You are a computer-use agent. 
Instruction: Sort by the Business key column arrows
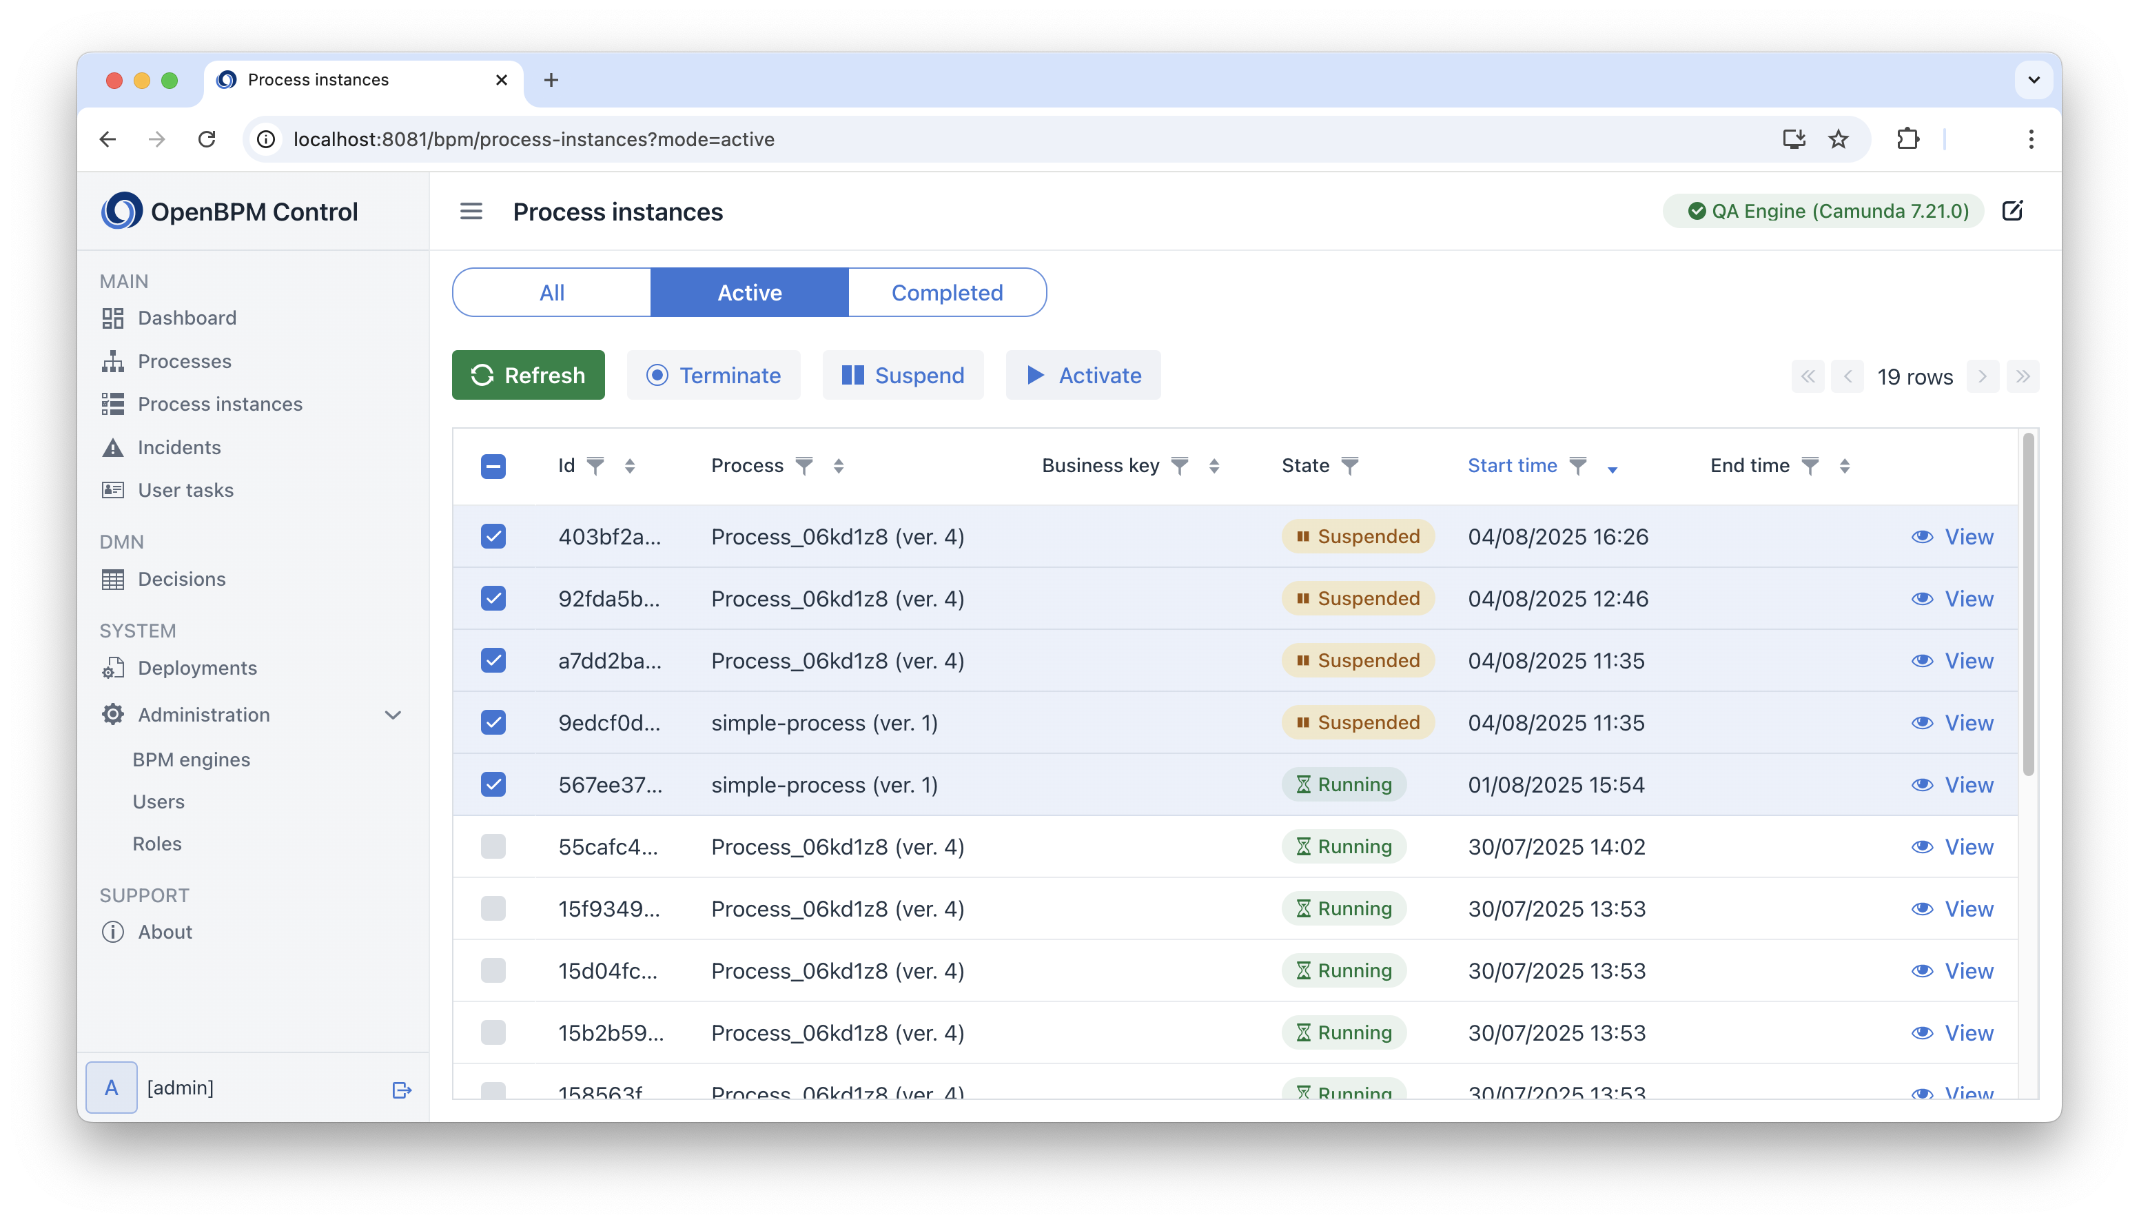(x=1214, y=466)
